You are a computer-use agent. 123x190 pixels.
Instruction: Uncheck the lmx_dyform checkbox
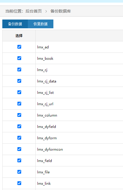(x=19, y=138)
